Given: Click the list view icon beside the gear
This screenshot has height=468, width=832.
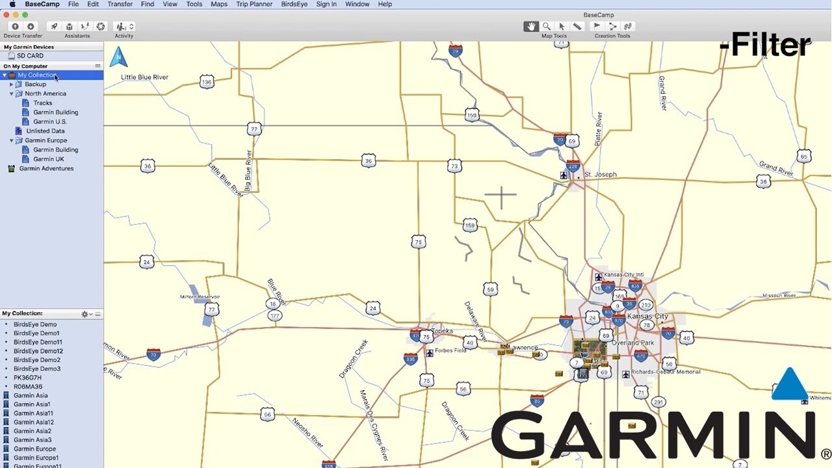Looking at the screenshot, I should point(98,314).
